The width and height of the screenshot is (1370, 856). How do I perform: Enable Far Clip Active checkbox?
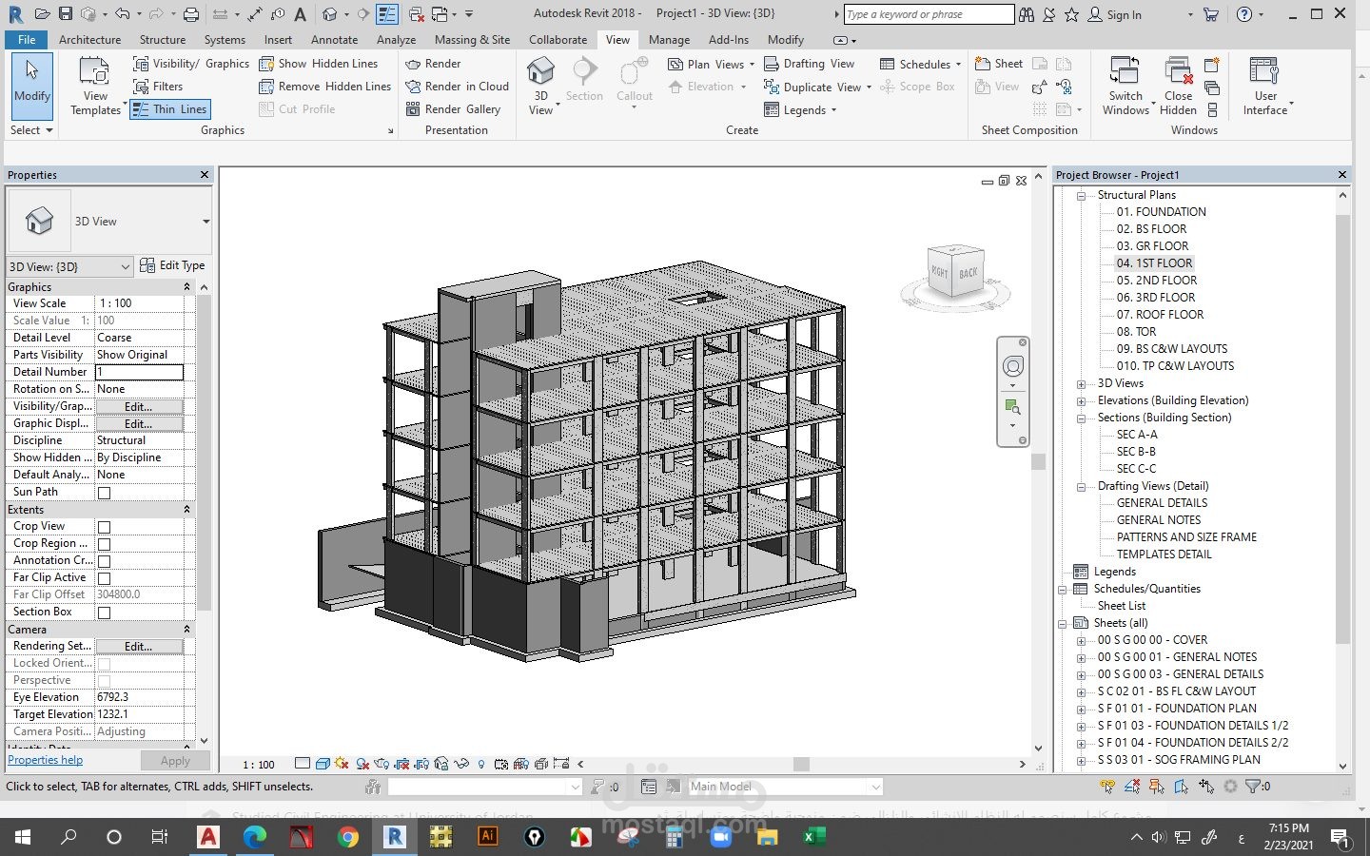(x=104, y=578)
